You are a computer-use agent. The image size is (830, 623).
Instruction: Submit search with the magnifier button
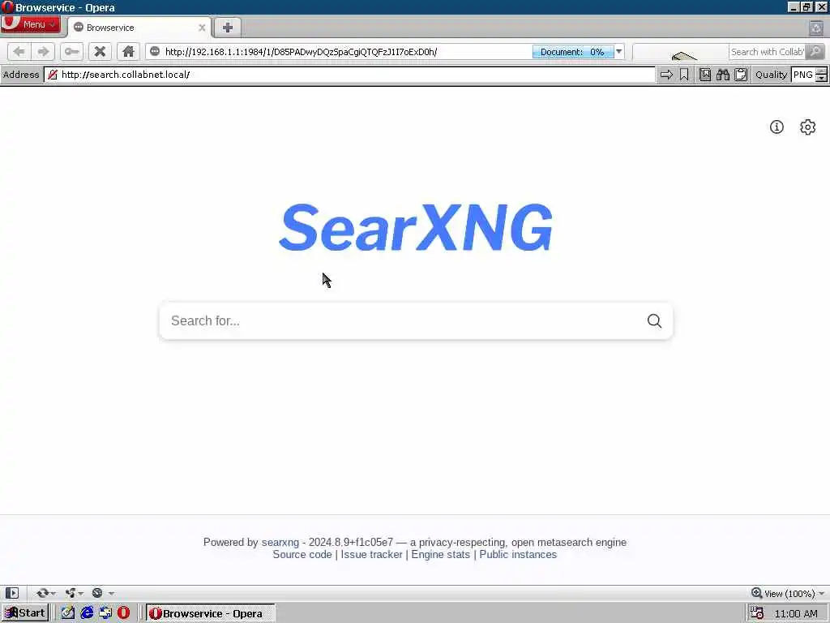click(654, 320)
